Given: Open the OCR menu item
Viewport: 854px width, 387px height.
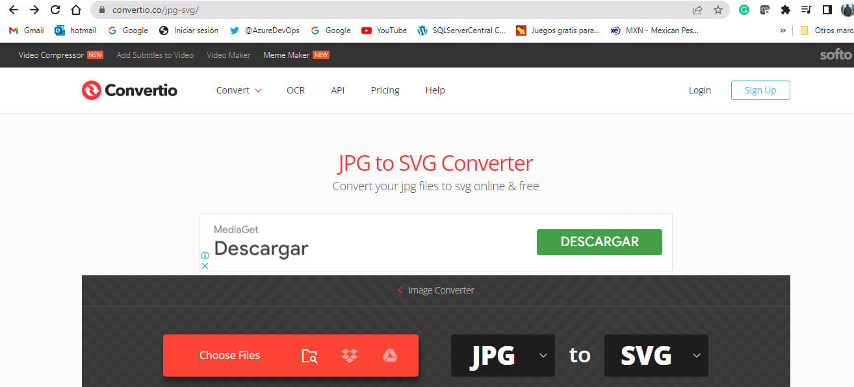Looking at the screenshot, I should point(296,90).
